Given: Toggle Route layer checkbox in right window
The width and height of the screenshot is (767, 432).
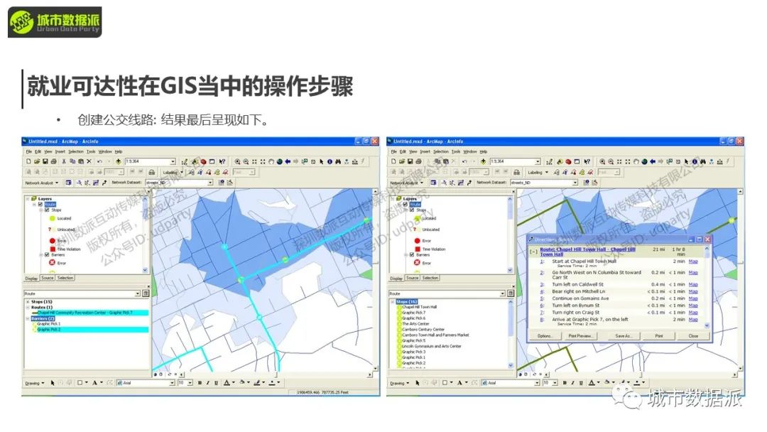Looking at the screenshot, I should coord(406,205).
